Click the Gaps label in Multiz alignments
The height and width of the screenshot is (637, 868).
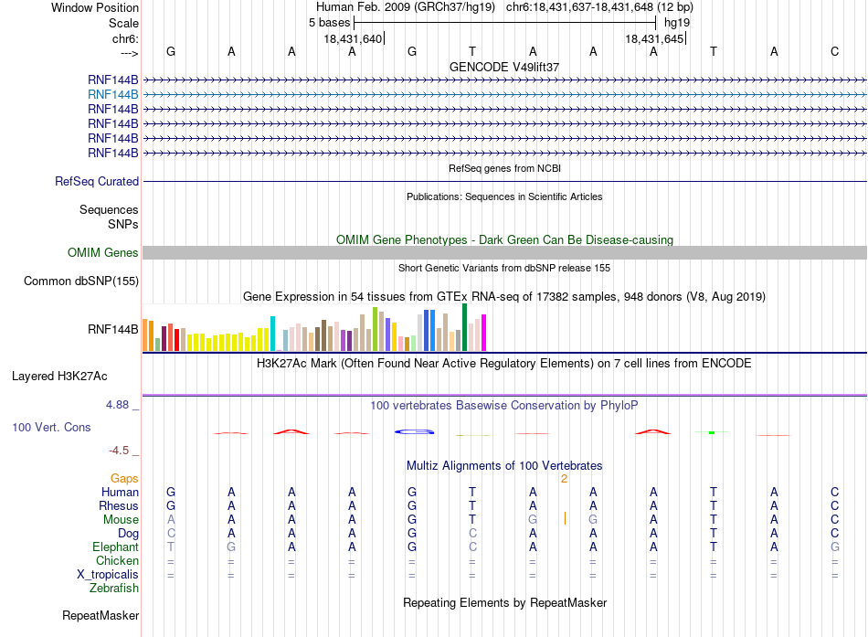(124, 478)
